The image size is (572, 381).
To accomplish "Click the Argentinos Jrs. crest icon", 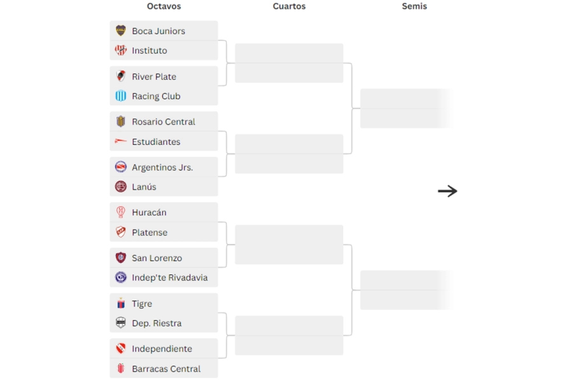I will click(x=121, y=167).
